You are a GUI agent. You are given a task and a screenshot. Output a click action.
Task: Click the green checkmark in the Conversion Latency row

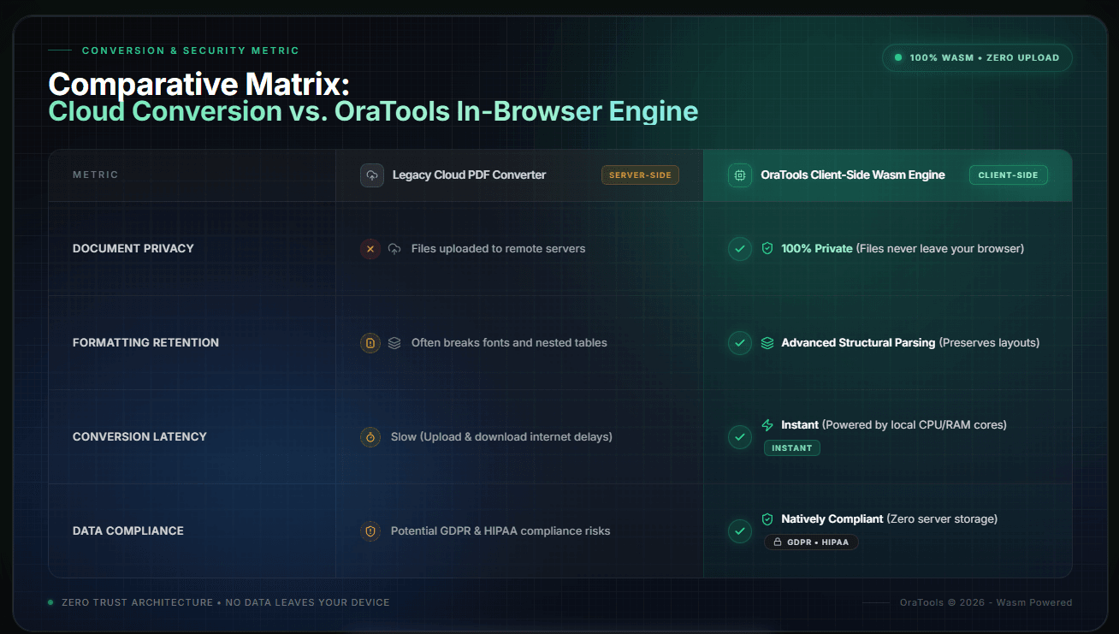tap(740, 437)
